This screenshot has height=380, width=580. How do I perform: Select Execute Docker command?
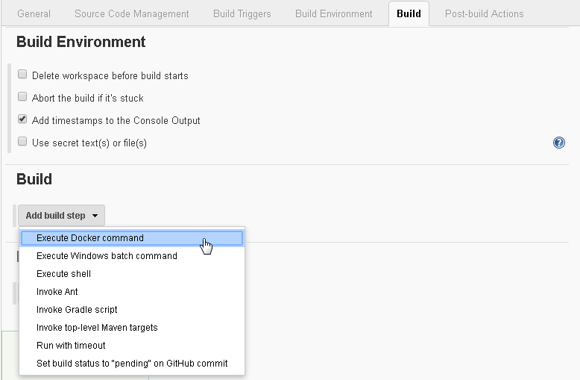coord(132,238)
